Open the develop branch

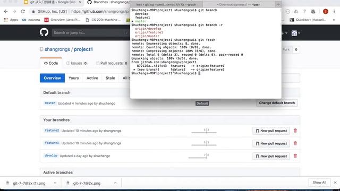(x=51, y=155)
